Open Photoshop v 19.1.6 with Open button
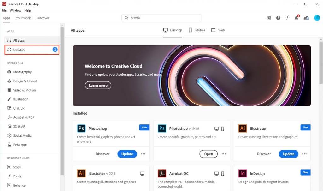This screenshot has width=323, height=191. click(208, 154)
